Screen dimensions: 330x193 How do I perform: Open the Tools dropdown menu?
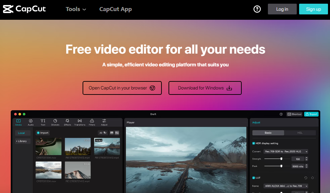coord(76,9)
